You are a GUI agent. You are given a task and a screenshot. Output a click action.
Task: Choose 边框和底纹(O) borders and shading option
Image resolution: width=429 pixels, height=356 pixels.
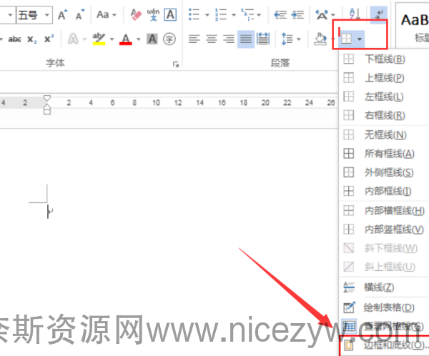[x=386, y=345]
